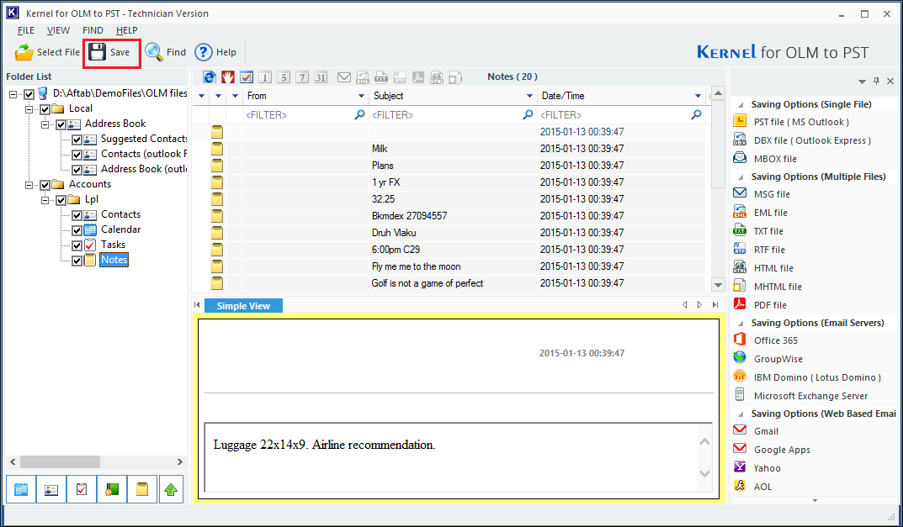Open the Subject column dropdown arrow
The image size is (903, 527).
pyautogui.click(x=530, y=96)
